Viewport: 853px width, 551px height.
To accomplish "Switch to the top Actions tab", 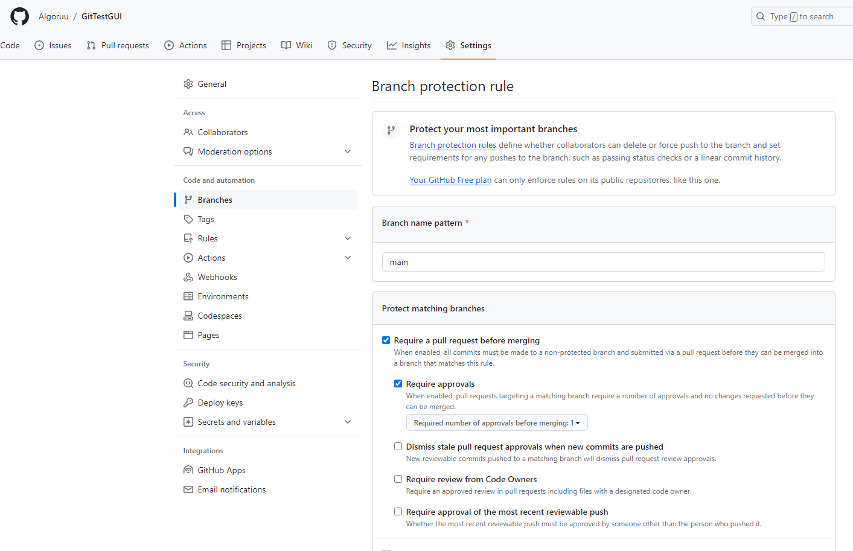I will [185, 45].
